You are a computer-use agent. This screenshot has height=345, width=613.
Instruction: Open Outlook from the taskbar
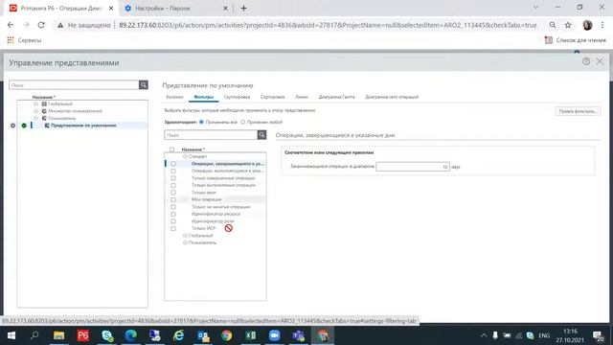pyautogui.click(x=203, y=335)
